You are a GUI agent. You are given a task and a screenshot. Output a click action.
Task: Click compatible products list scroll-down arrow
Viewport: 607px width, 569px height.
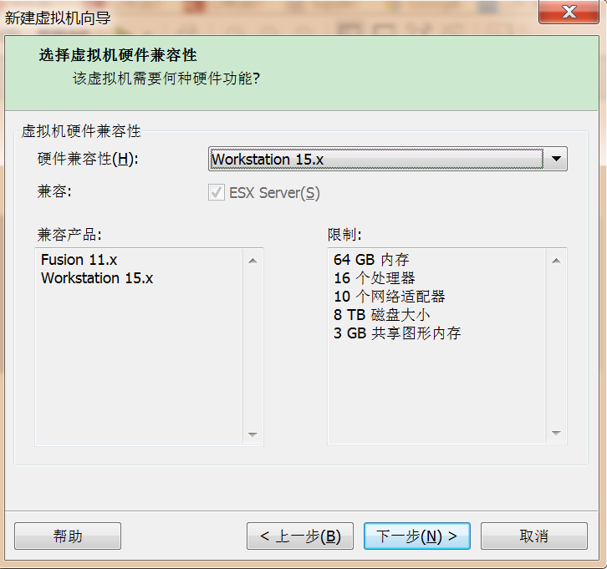(x=252, y=434)
